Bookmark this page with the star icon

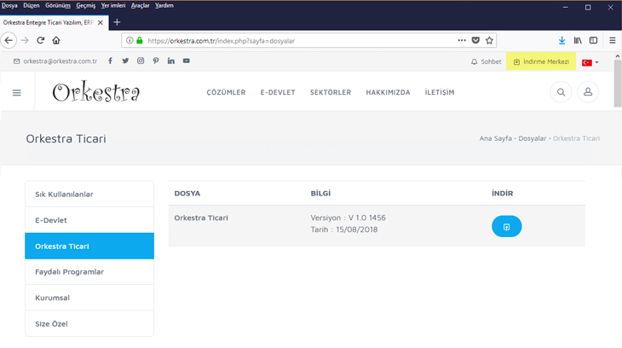click(x=489, y=40)
